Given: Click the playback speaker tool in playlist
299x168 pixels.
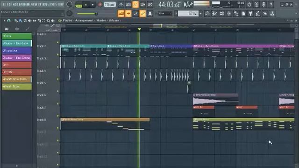Looking at the screenshot, I should pyautogui.click(x=53, y=21).
